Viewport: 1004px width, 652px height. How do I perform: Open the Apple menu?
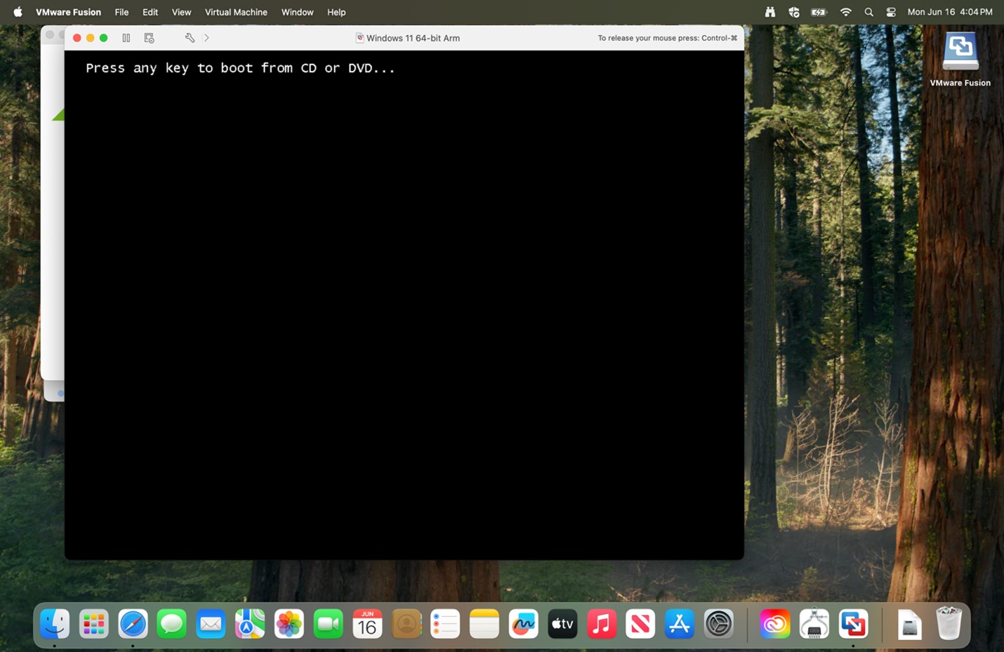pyautogui.click(x=18, y=12)
